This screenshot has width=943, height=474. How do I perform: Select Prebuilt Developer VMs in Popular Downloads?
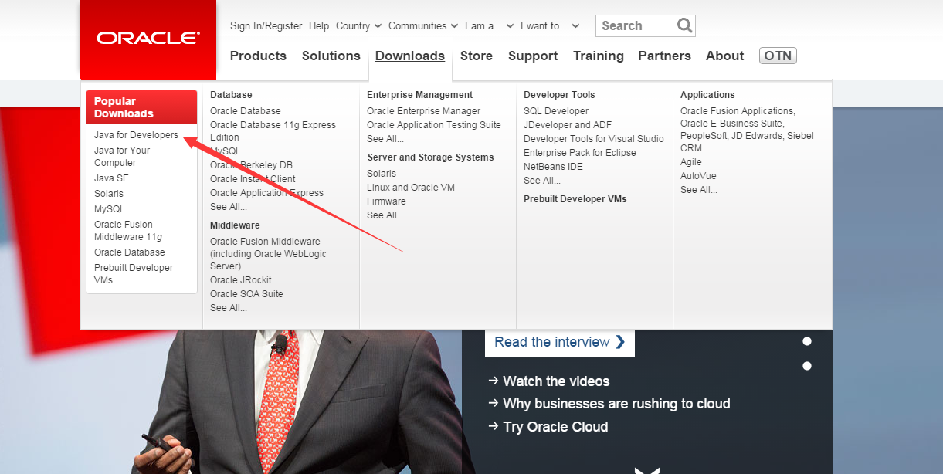(134, 274)
